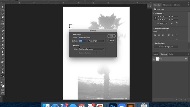Align right edges in Properties
The height and width of the screenshot is (107, 190).
pos(163,35)
